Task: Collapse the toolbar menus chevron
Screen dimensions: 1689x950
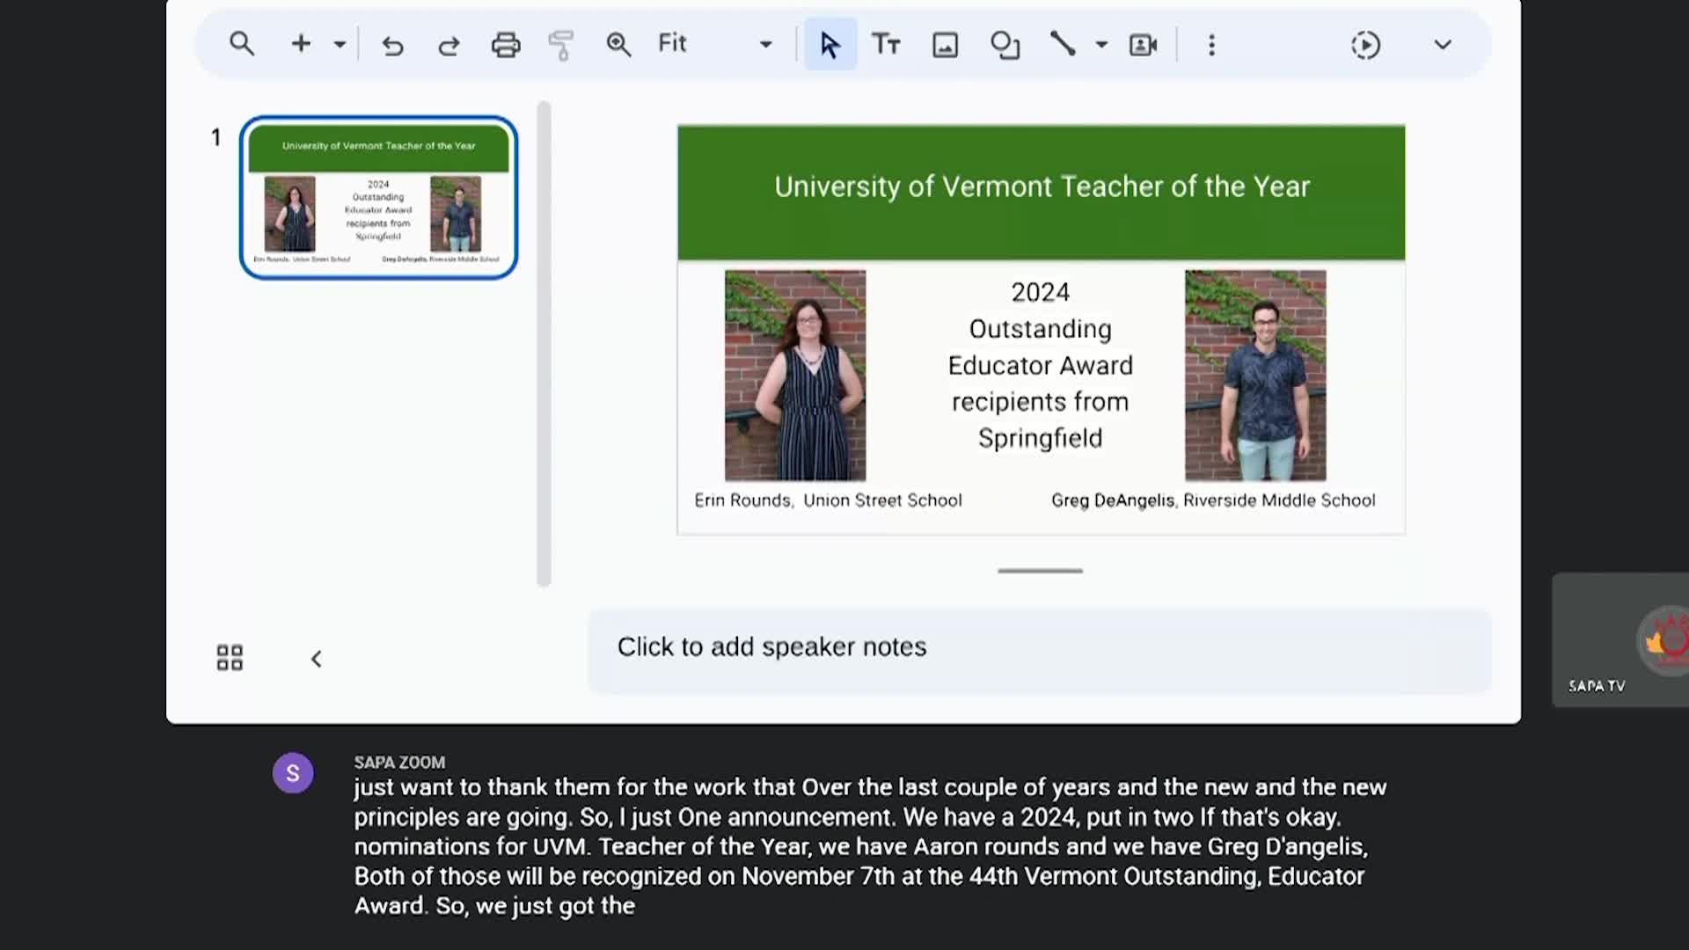Action: point(1443,45)
